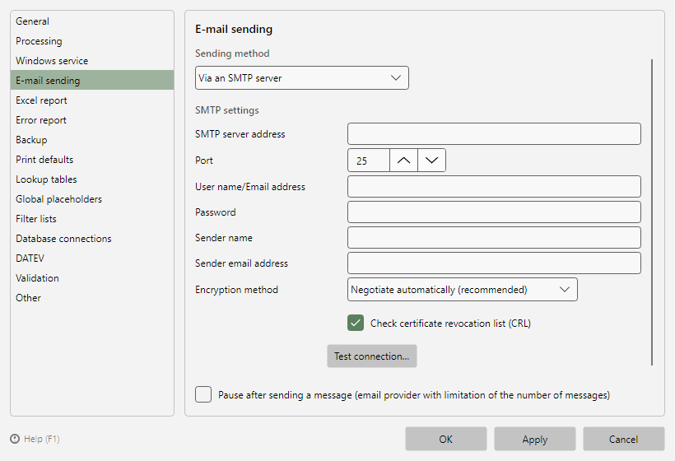
Task: Click the Sender email address field
Action: point(494,263)
